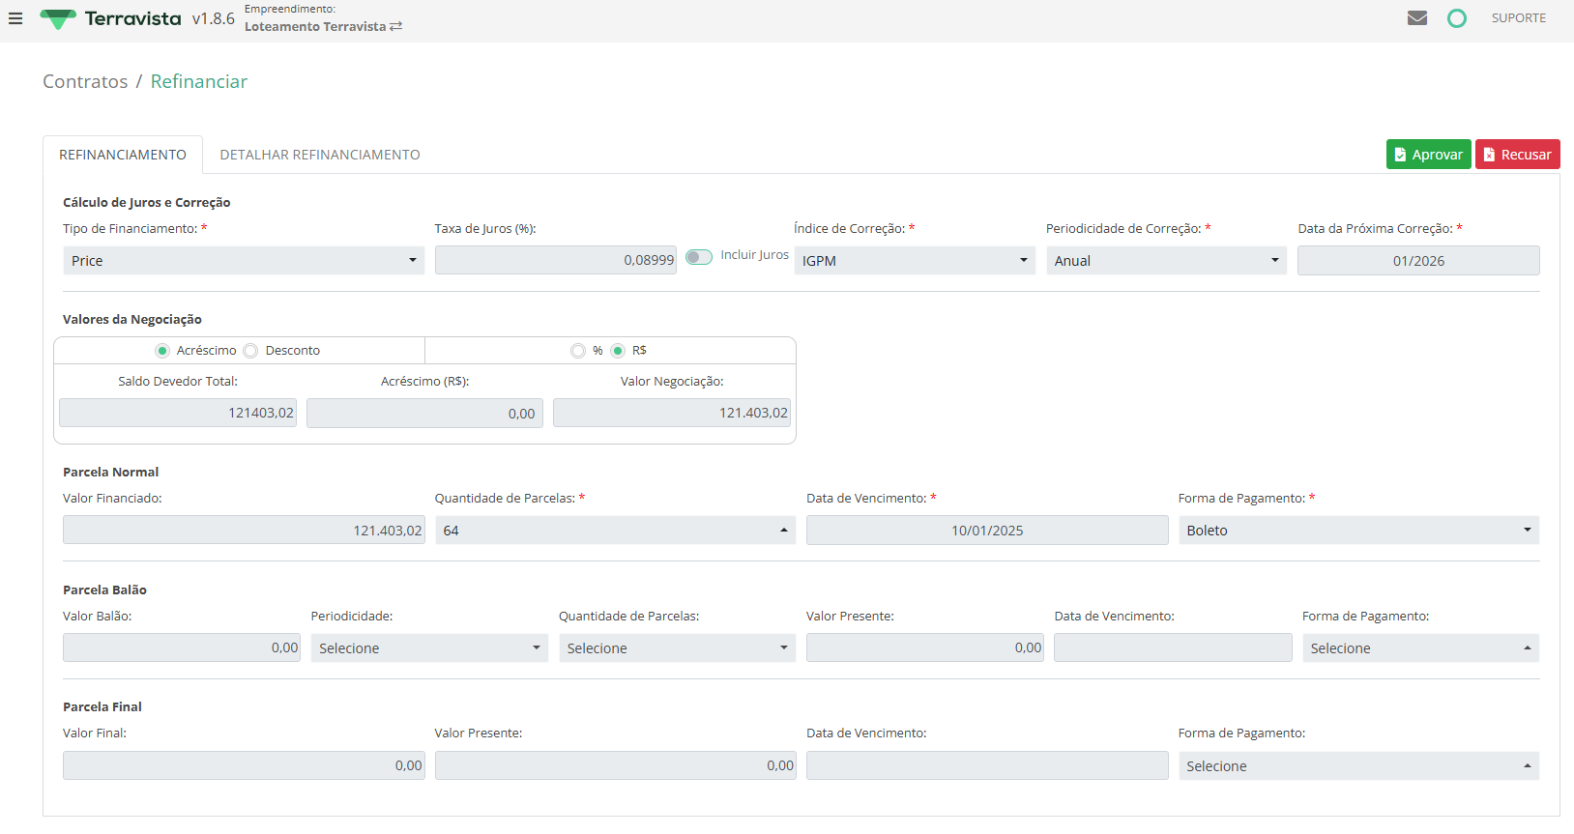Screen dimensions: 1574x834
Task: Select the Desconto radio button
Action: pos(250,351)
